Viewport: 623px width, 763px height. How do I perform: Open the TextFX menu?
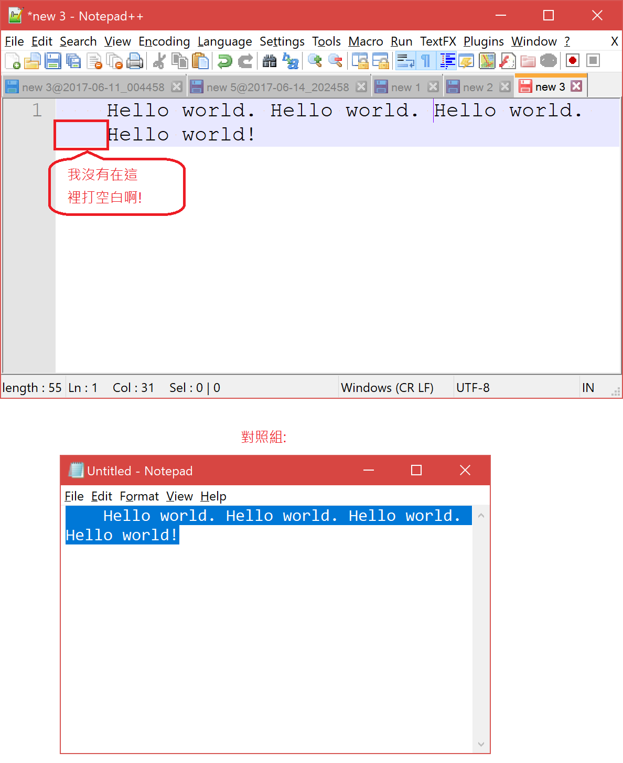[438, 41]
